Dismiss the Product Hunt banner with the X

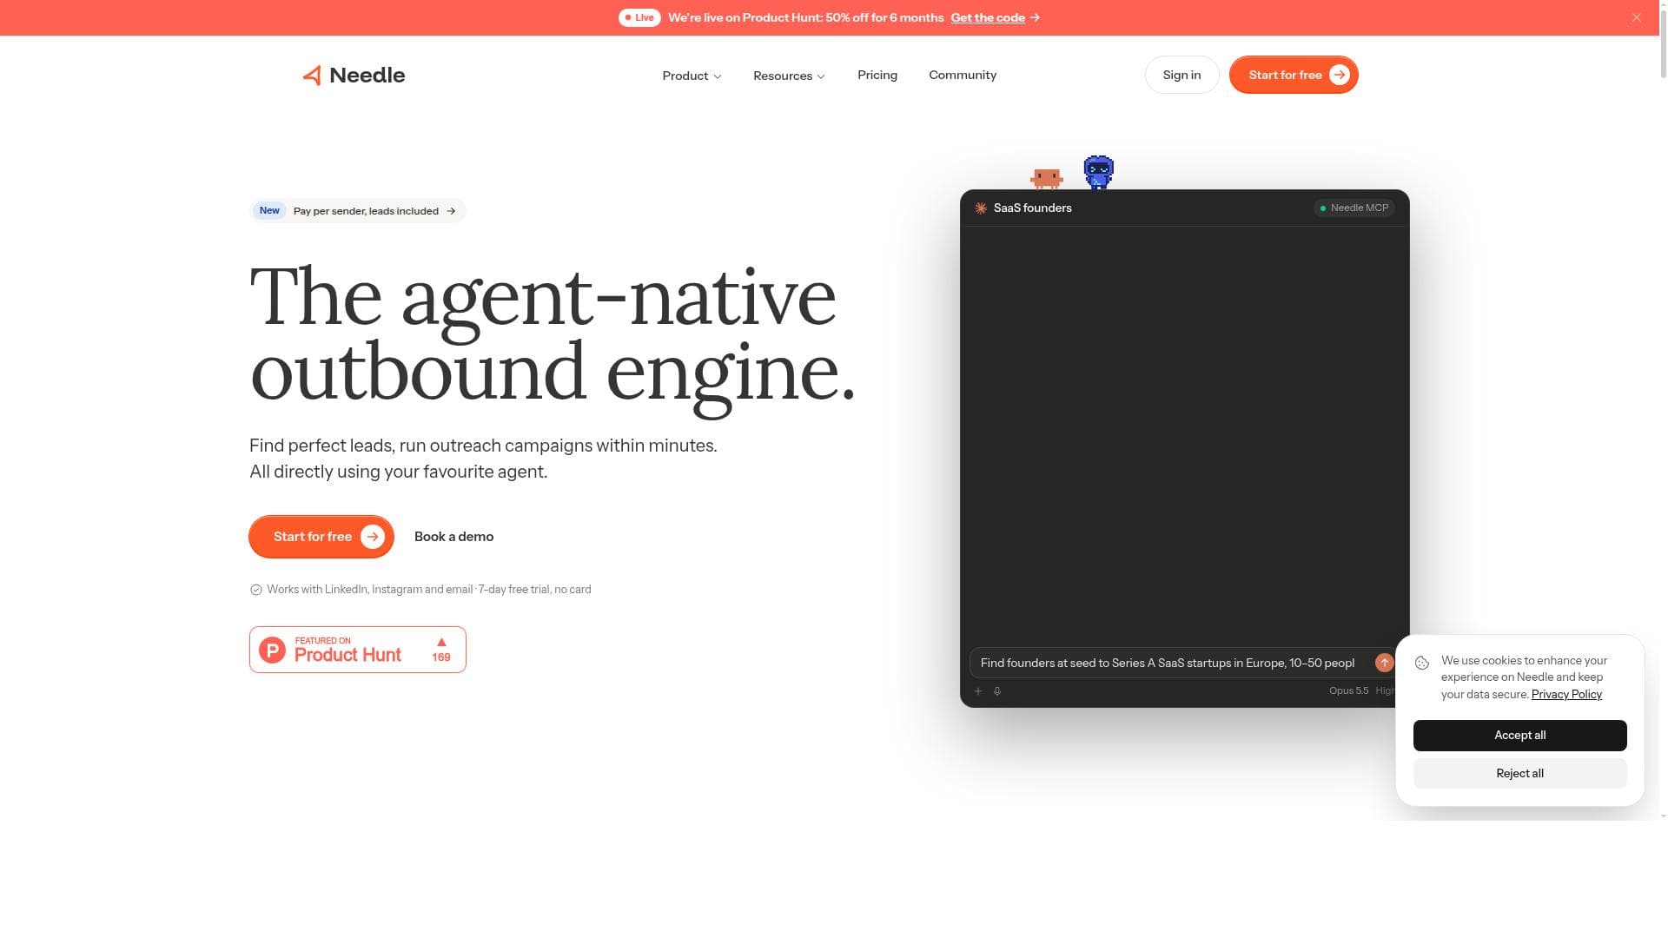1637,17
